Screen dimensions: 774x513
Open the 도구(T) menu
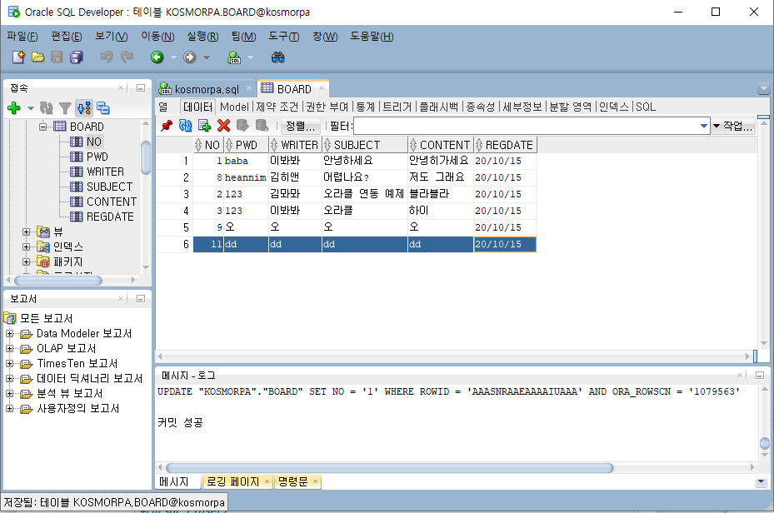pos(284,37)
